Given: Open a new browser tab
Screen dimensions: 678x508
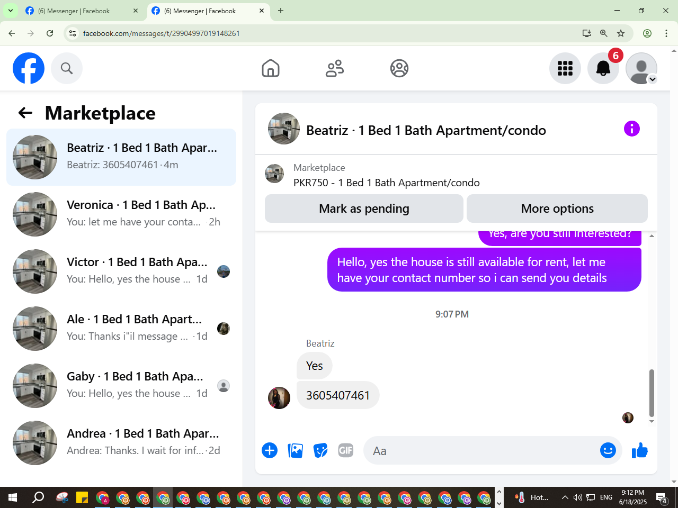Looking at the screenshot, I should (x=281, y=11).
